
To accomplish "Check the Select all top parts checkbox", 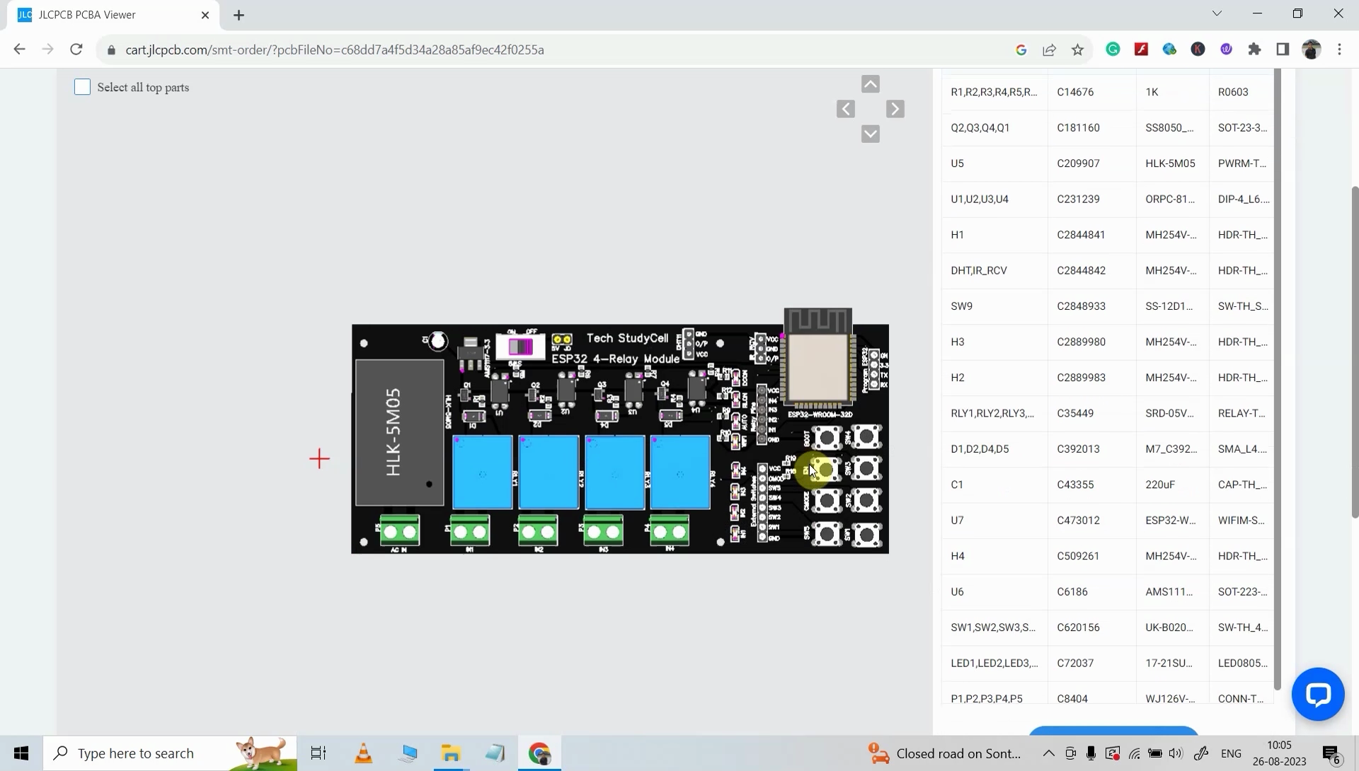I will tap(81, 86).
